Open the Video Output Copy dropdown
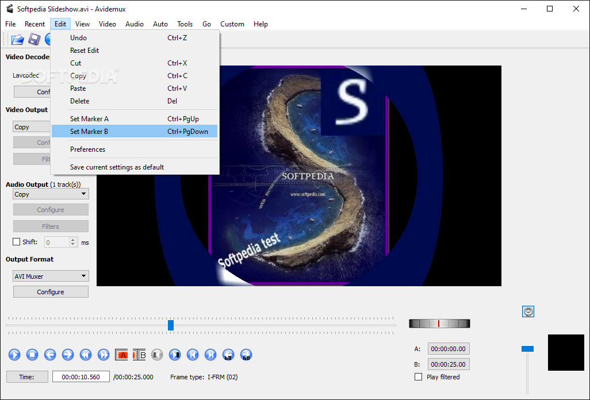The image size is (590, 400). tap(32, 126)
